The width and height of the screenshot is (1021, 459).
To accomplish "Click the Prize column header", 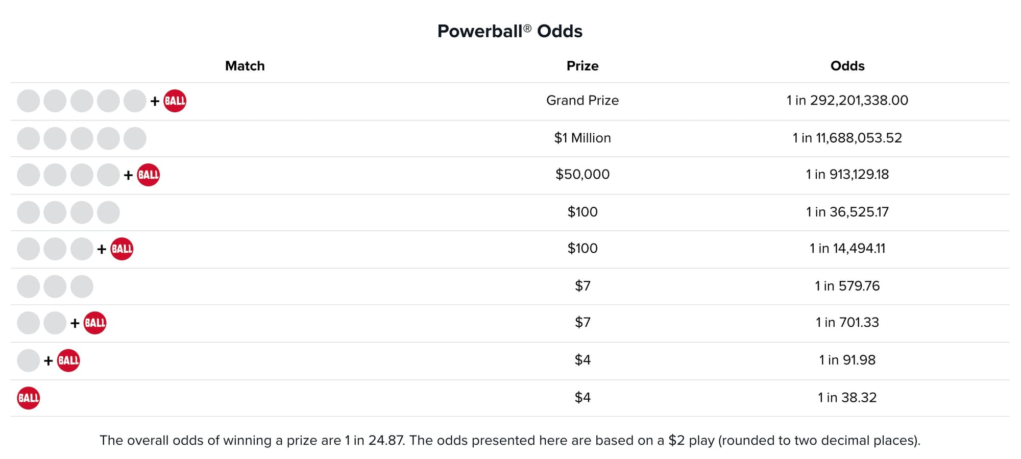I will pyautogui.click(x=582, y=66).
